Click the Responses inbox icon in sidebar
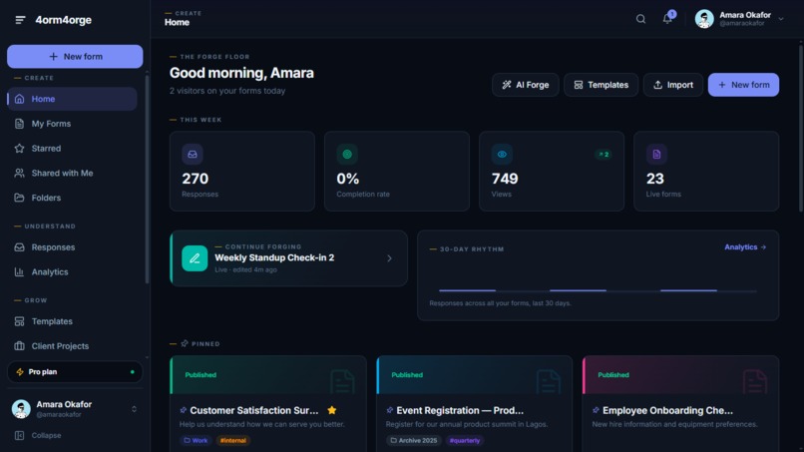Image resolution: width=804 pixels, height=452 pixels. tap(20, 247)
